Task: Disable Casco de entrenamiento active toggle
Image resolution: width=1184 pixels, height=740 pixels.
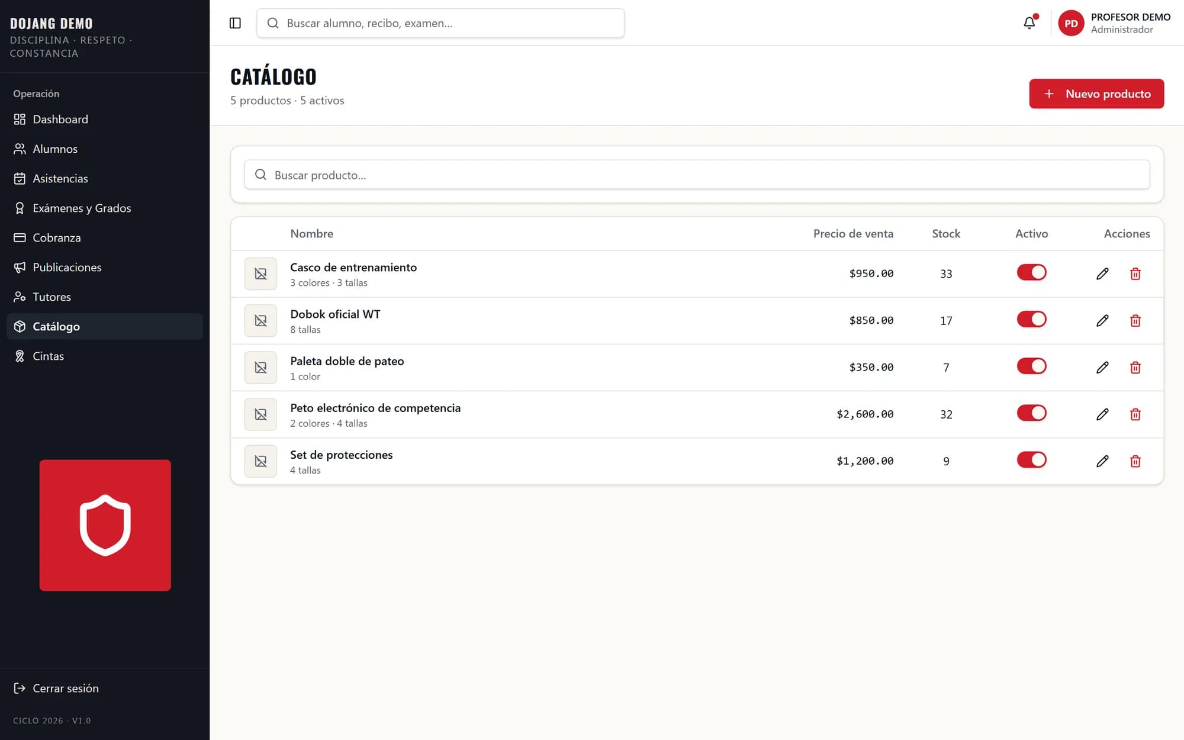Action: (1031, 272)
